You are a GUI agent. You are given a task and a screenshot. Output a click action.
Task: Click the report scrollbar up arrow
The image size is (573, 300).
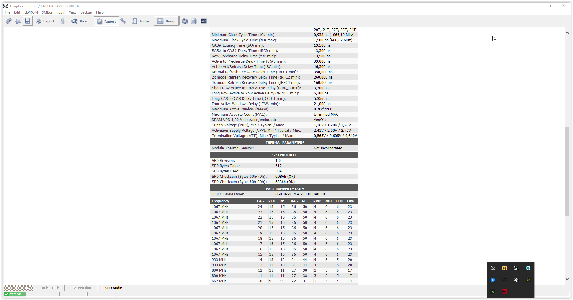[x=567, y=33]
